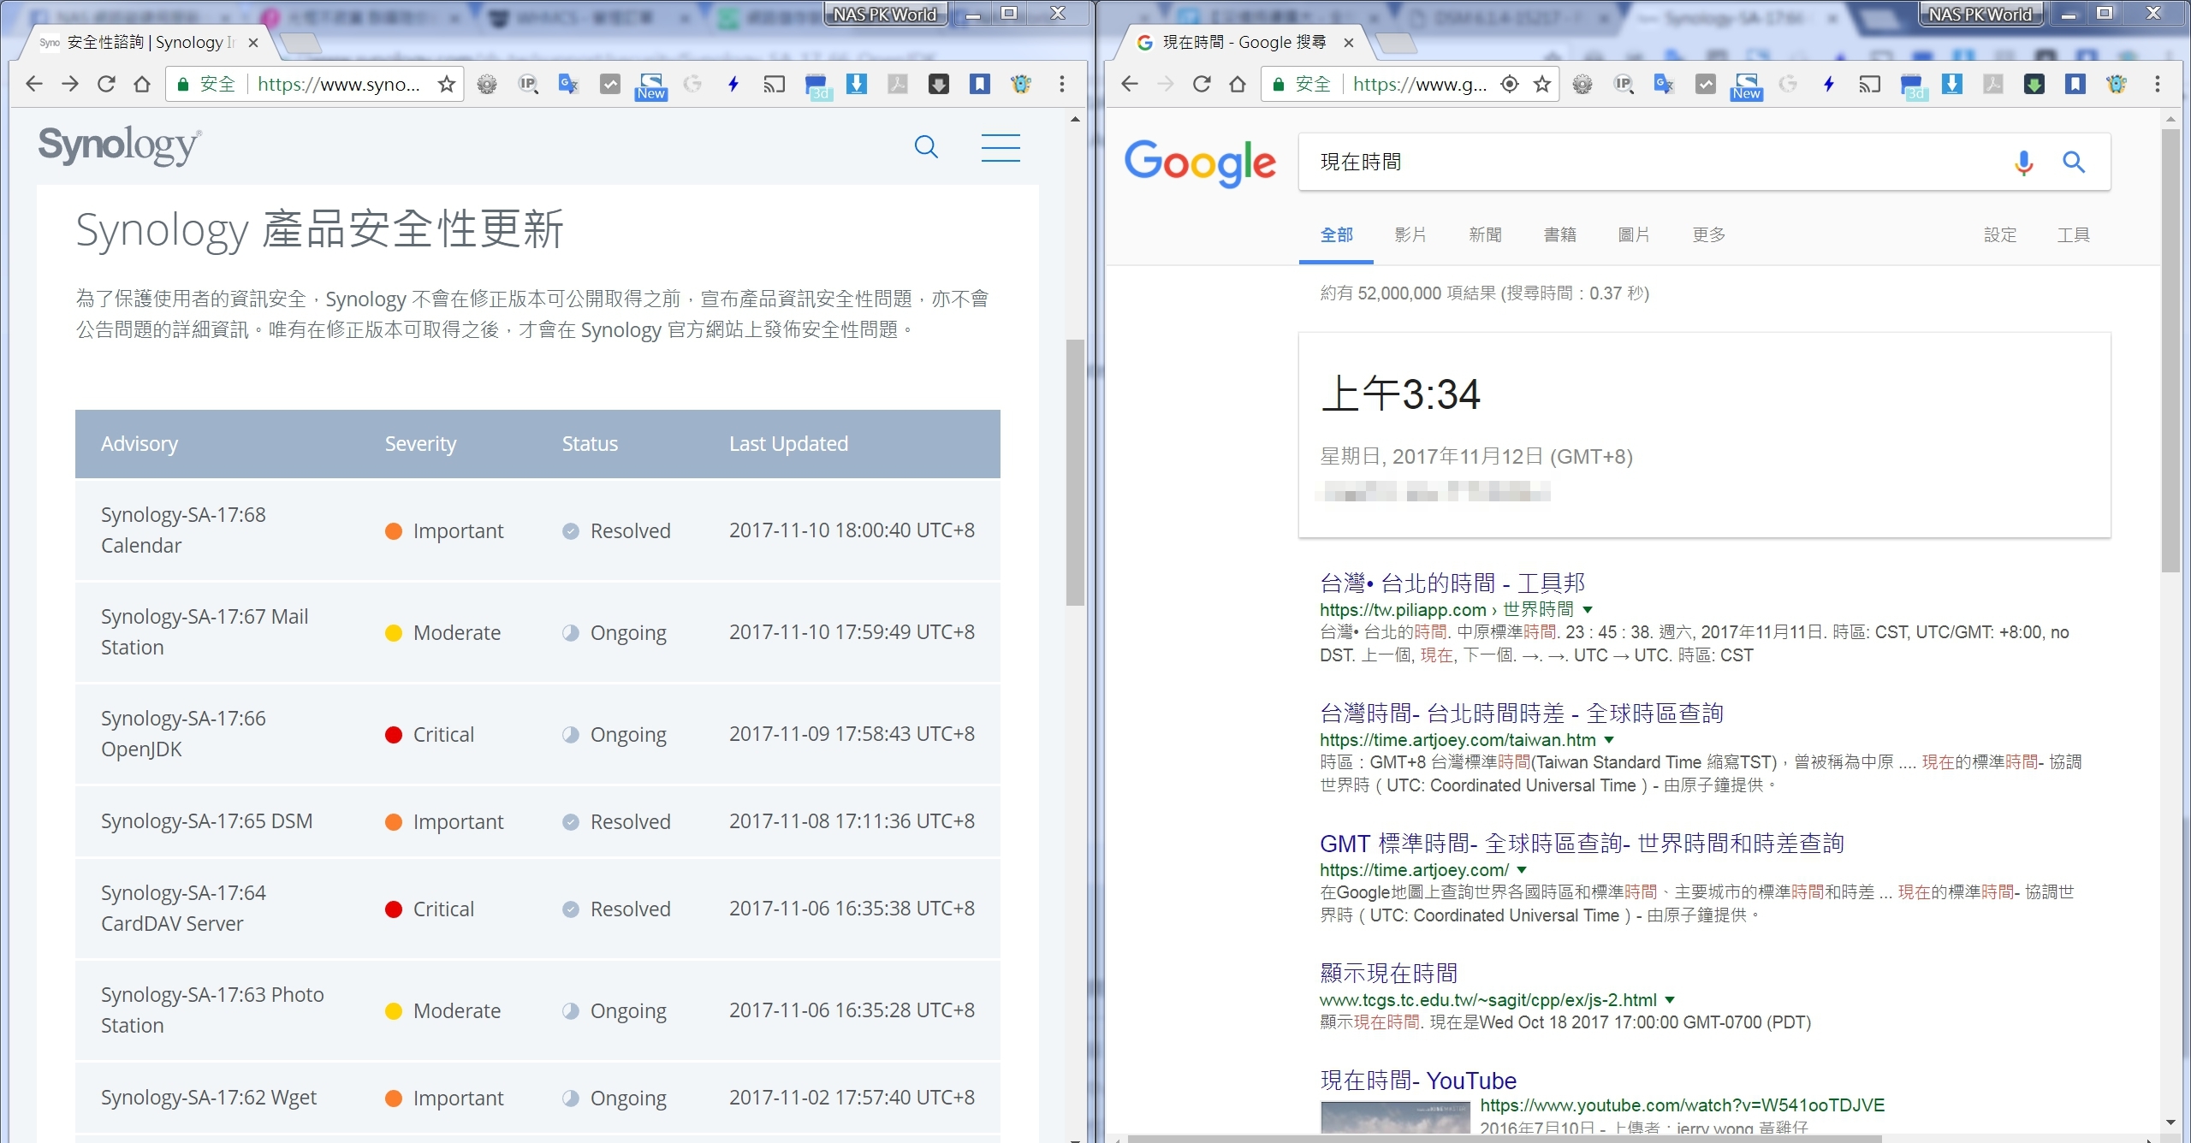
Task: Click the YouTube video thumbnail
Action: [x=1395, y=1117]
